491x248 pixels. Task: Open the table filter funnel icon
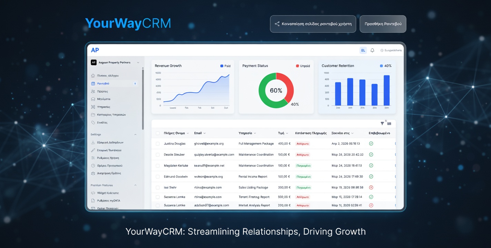[x=382, y=123]
